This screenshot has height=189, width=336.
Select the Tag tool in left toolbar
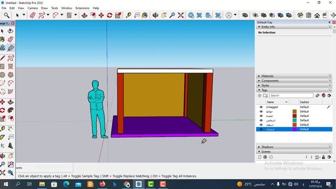coord(10,48)
